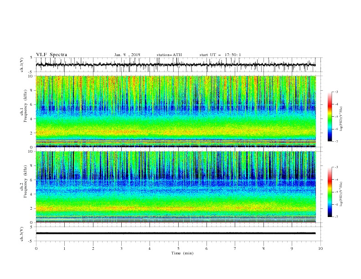
Task: Click the ch.1 PSD color scale bar
Action: click(x=330, y=117)
